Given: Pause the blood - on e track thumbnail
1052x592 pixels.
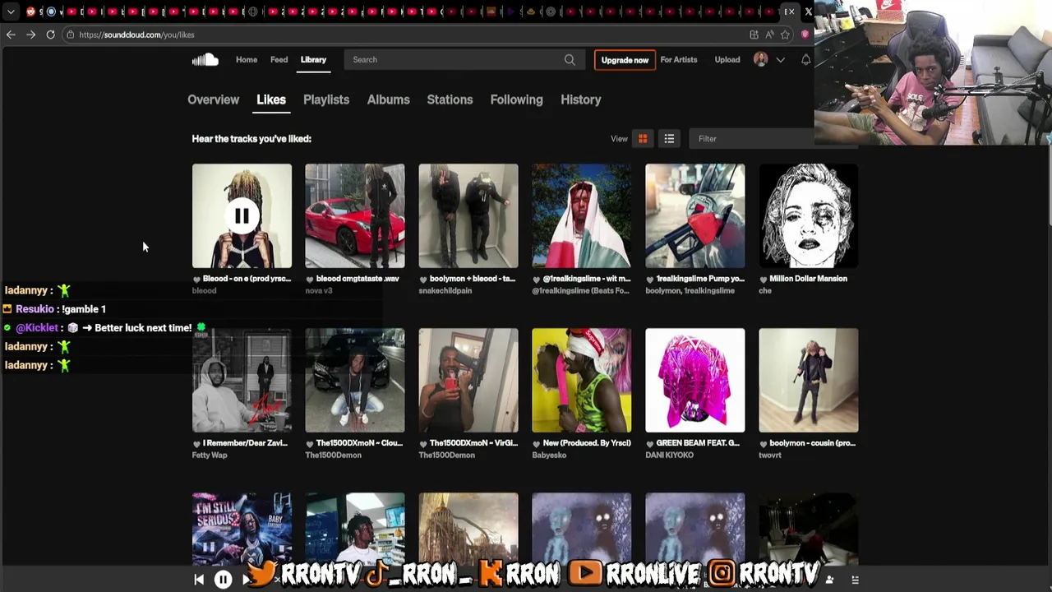Looking at the screenshot, I should tap(242, 216).
